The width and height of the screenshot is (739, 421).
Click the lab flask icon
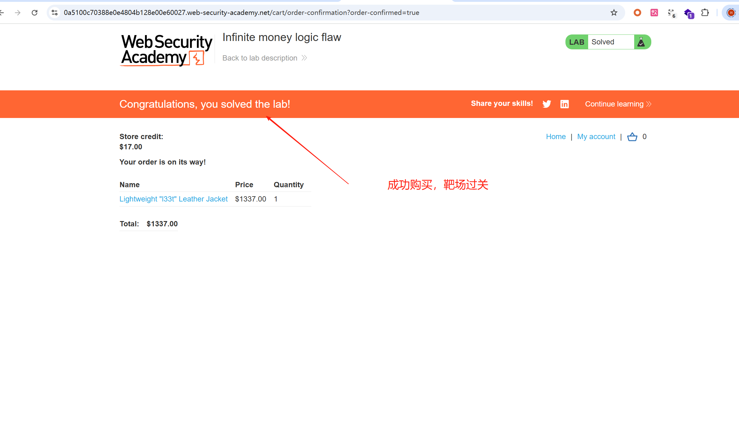pyautogui.click(x=641, y=42)
